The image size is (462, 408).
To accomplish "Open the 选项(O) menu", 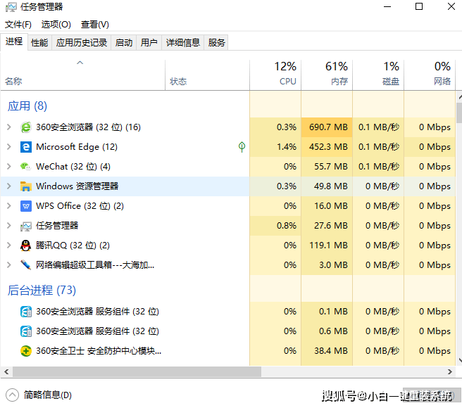I will pos(56,25).
